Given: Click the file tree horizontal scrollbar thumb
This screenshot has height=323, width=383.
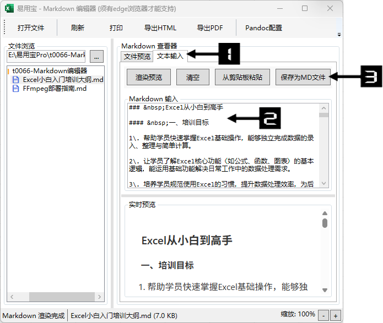Looking at the screenshot, I should click(62, 297).
